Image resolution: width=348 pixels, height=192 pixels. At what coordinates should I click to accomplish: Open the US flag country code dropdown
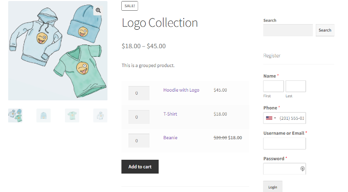[x=271, y=118]
